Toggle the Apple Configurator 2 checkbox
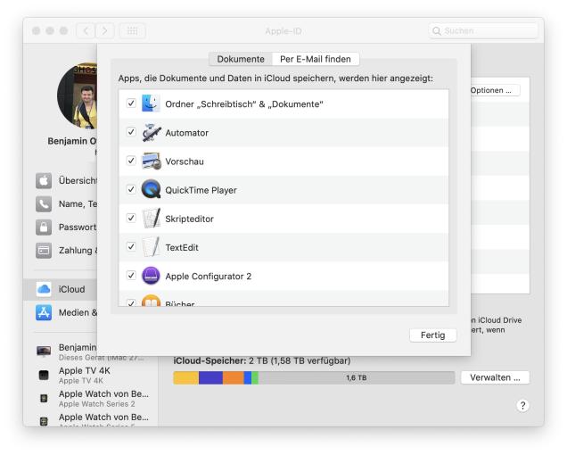Screen dimensions: 567x455 click(x=131, y=275)
